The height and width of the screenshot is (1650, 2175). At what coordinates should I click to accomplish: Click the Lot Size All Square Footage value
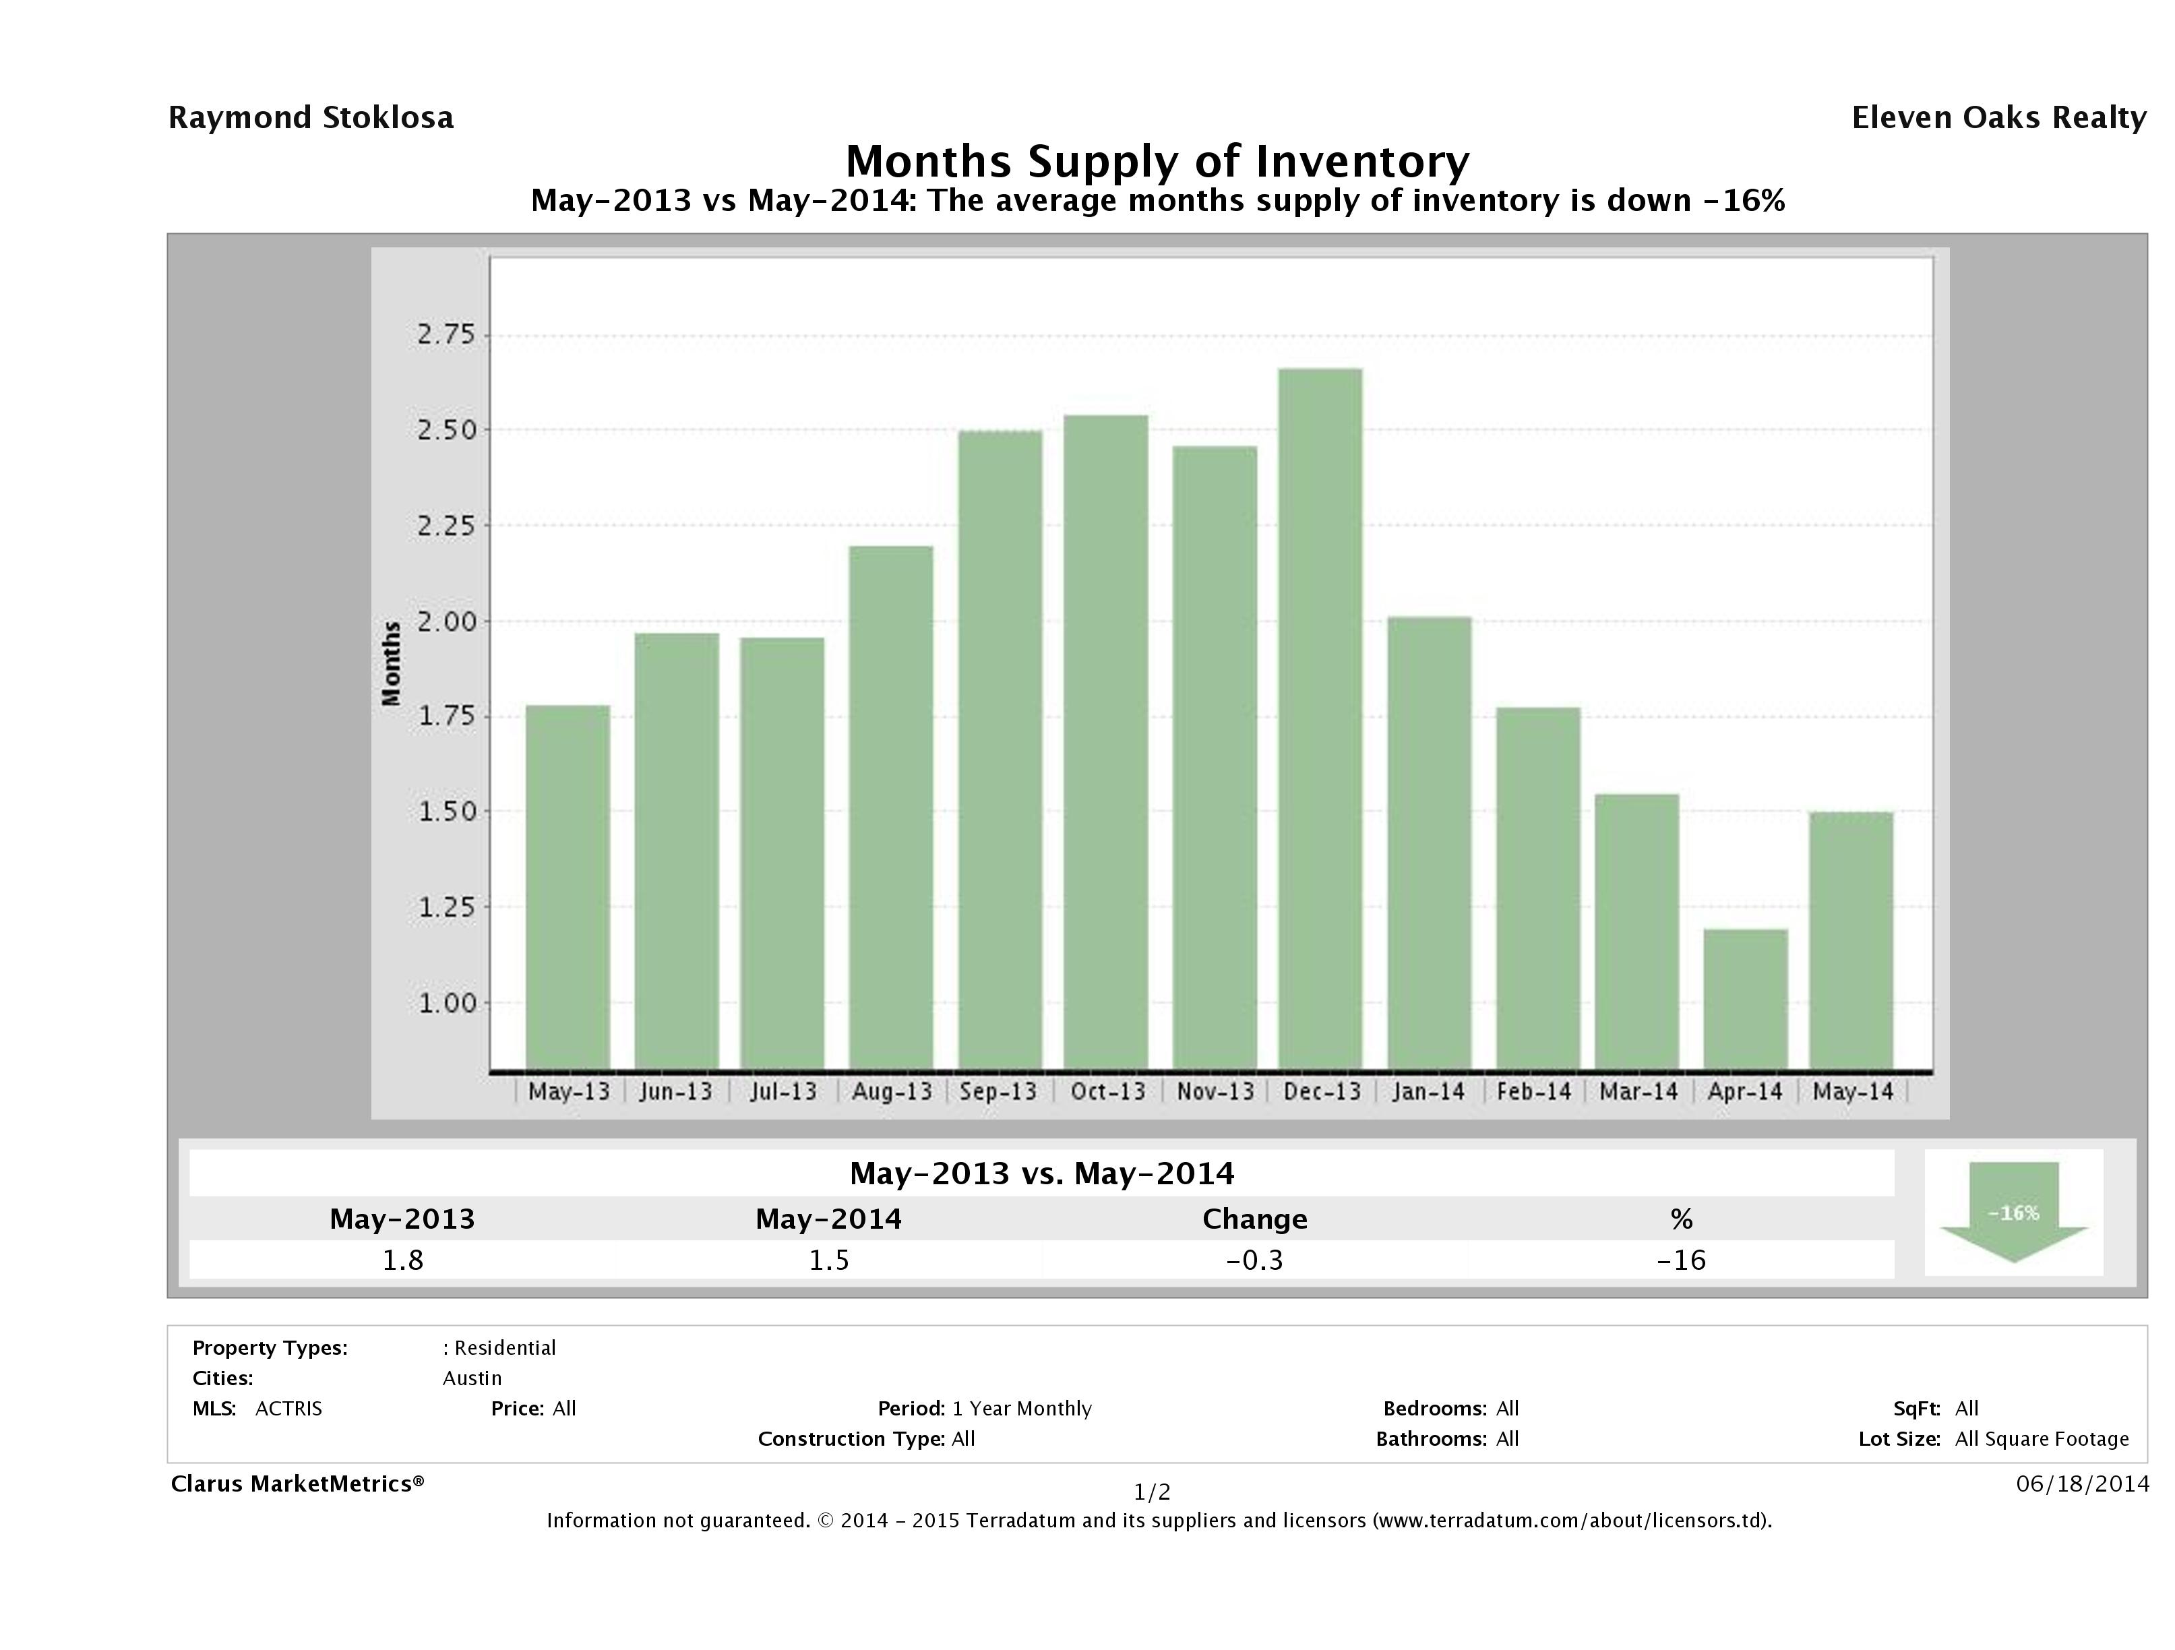tap(2042, 1438)
